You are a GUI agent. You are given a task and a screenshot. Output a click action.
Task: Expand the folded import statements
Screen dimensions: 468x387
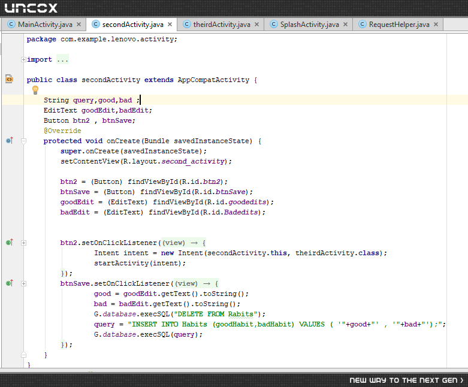point(23,60)
